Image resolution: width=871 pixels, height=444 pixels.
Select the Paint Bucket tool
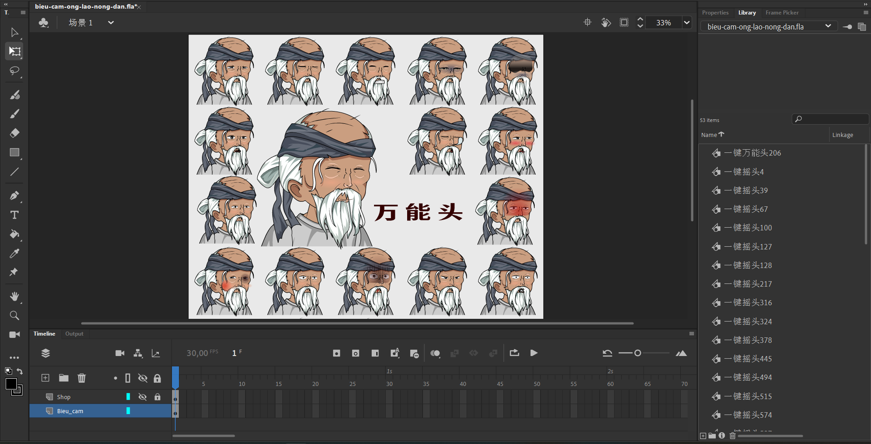[15, 234]
